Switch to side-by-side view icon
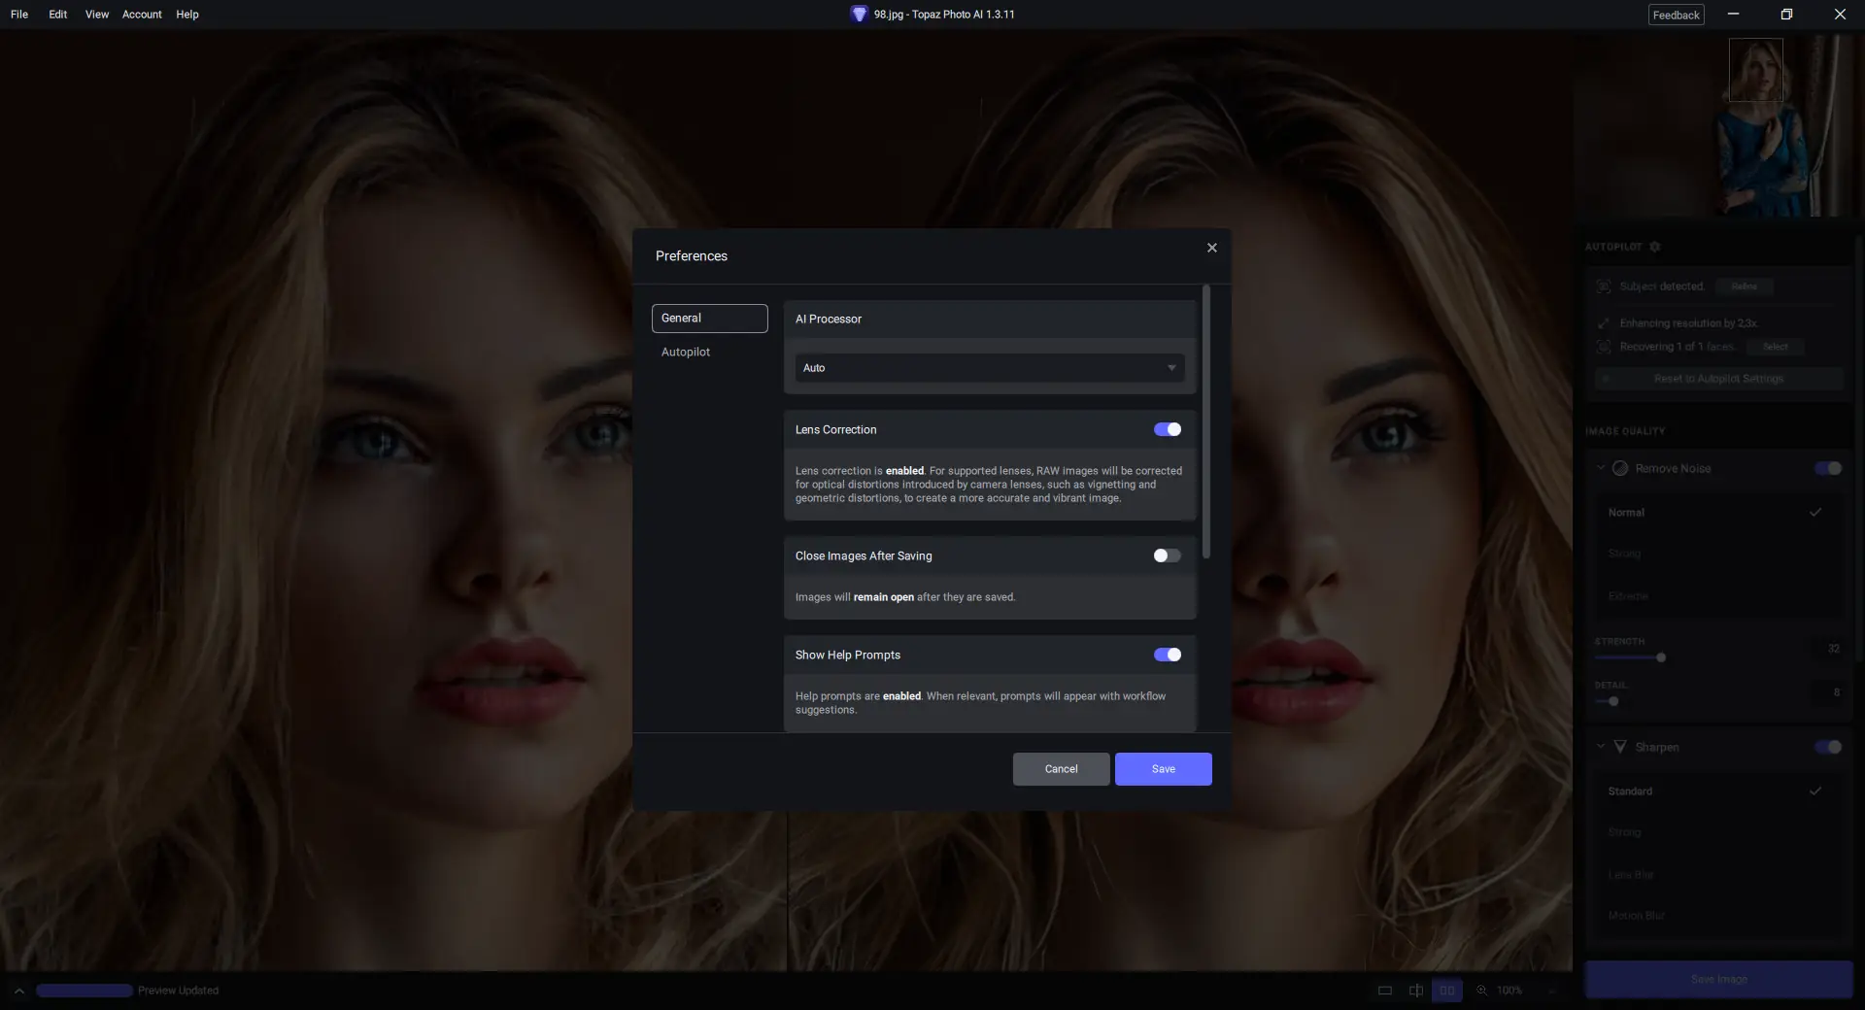Screen dimensions: 1865x1010 tap(1447, 991)
